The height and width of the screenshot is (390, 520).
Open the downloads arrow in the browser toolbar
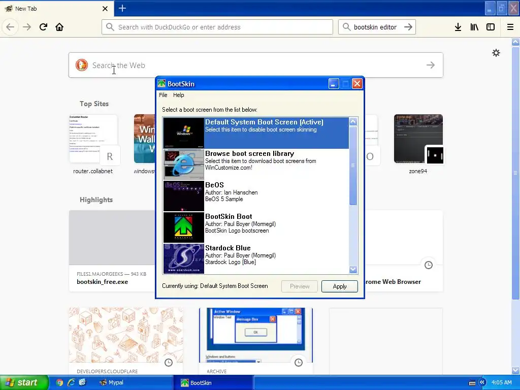click(458, 27)
